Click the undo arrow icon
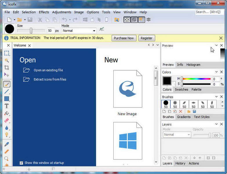The height and width of the screenshot is (174, 227). 65,20
